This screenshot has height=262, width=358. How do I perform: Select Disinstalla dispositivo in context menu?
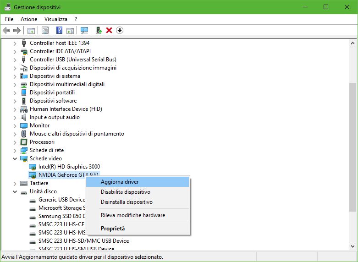coord(127,202)
